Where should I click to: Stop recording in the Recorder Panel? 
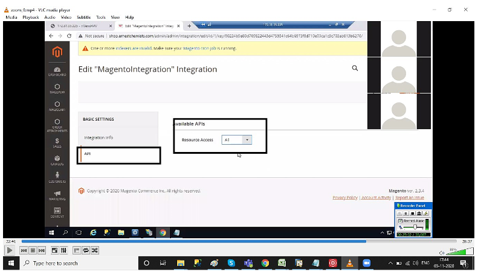pos(413,213)
